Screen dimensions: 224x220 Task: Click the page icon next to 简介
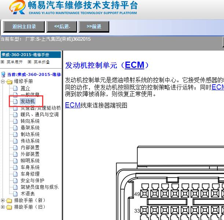point(15,88)
